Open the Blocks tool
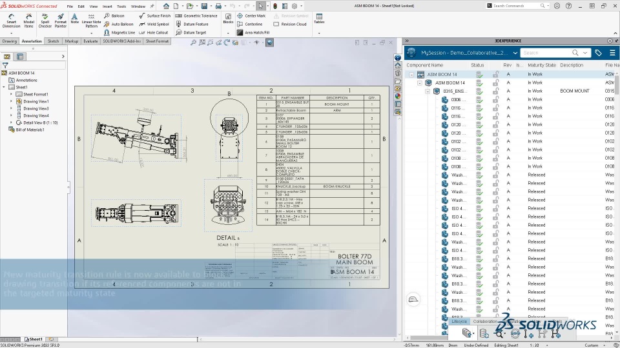Viewport: 620px width, 348px height. (x=228, y=19)
